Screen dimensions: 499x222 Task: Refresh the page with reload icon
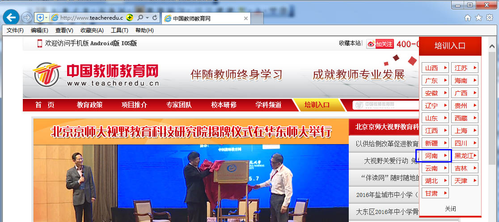click(x=155, y=18)
